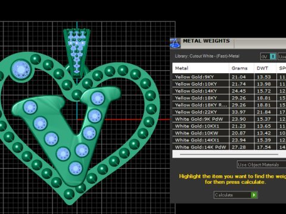
Task: Click the 21.84 DWT value
Action: [264, 112]
